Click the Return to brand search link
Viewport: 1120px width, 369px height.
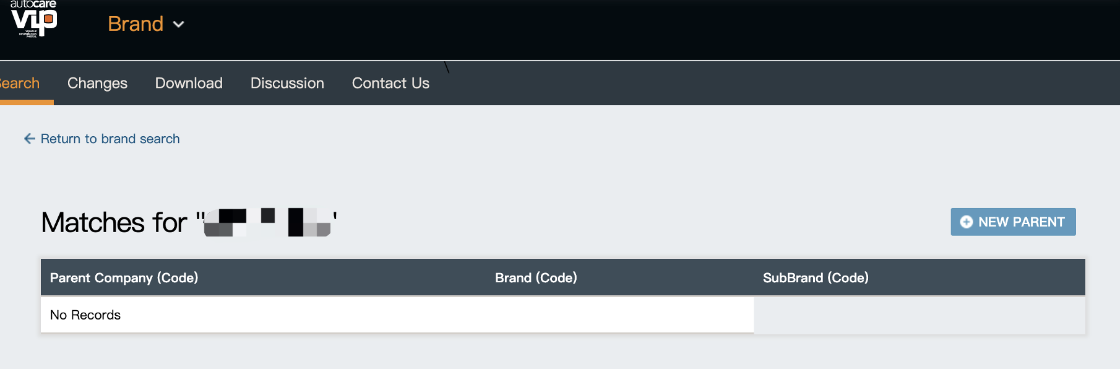tap(110, 139)
